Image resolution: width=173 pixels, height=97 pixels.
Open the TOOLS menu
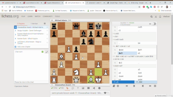[57, 16]
